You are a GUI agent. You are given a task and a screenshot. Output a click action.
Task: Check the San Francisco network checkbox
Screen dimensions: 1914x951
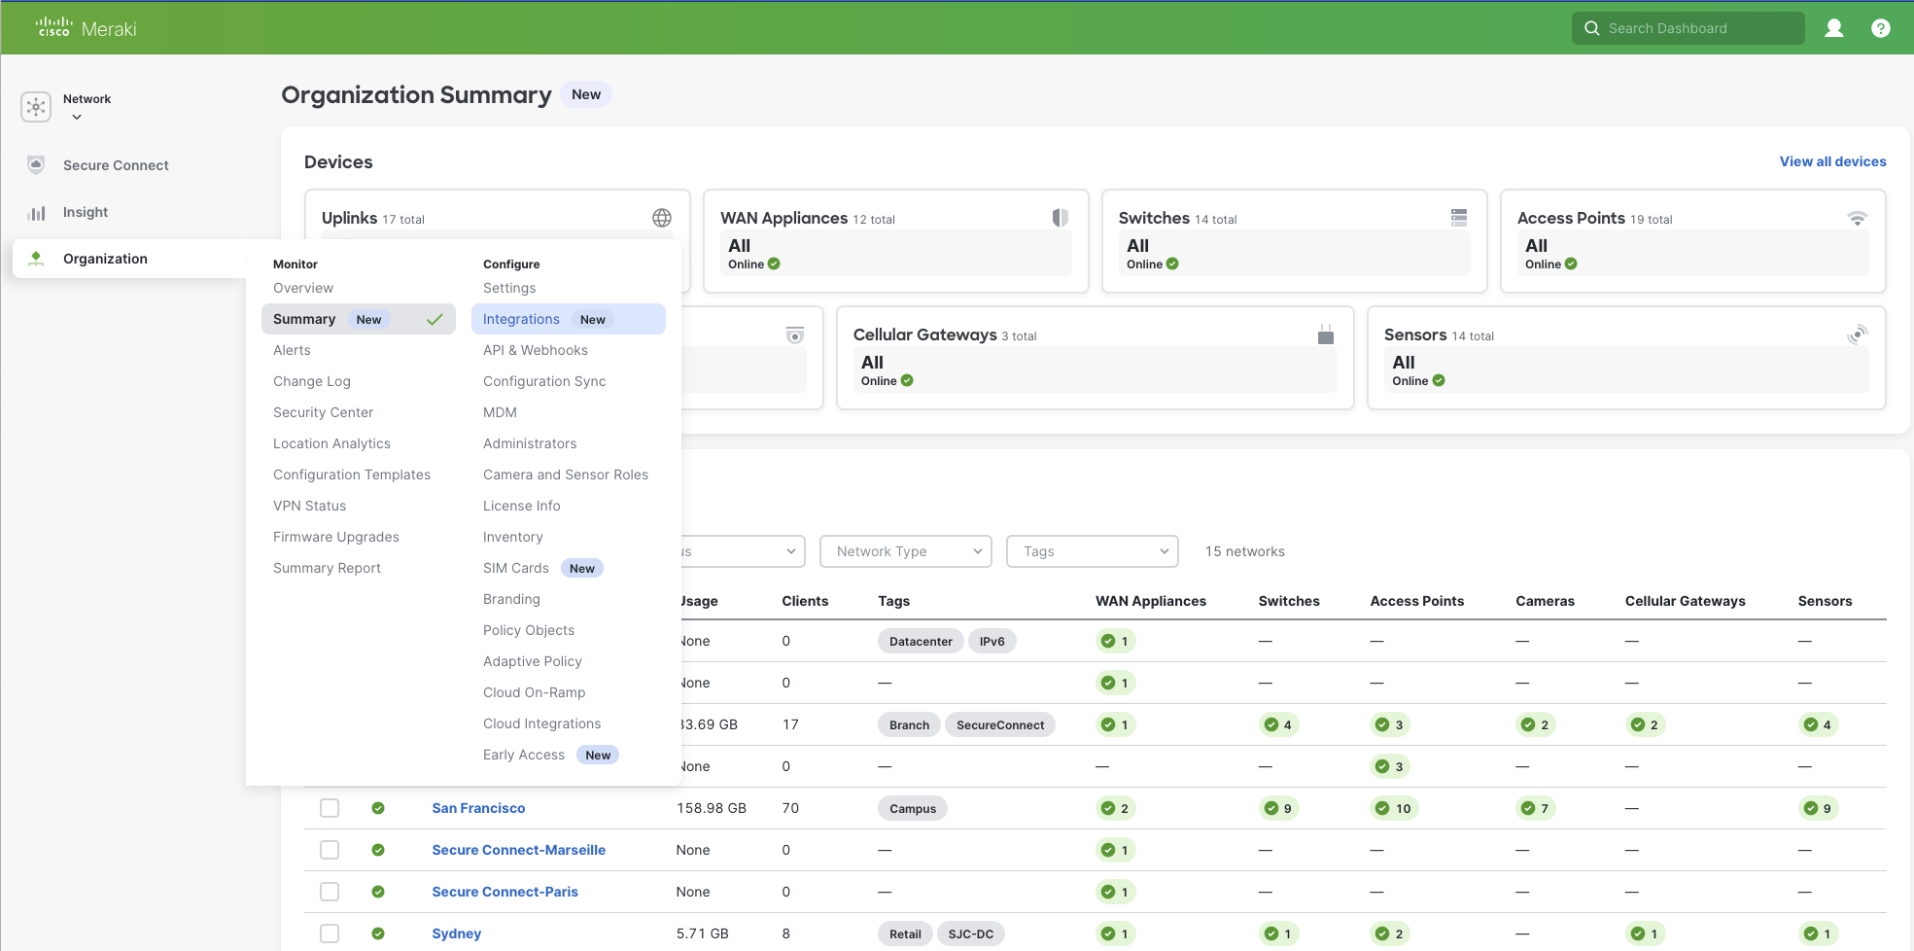click(x=330, y=808)
